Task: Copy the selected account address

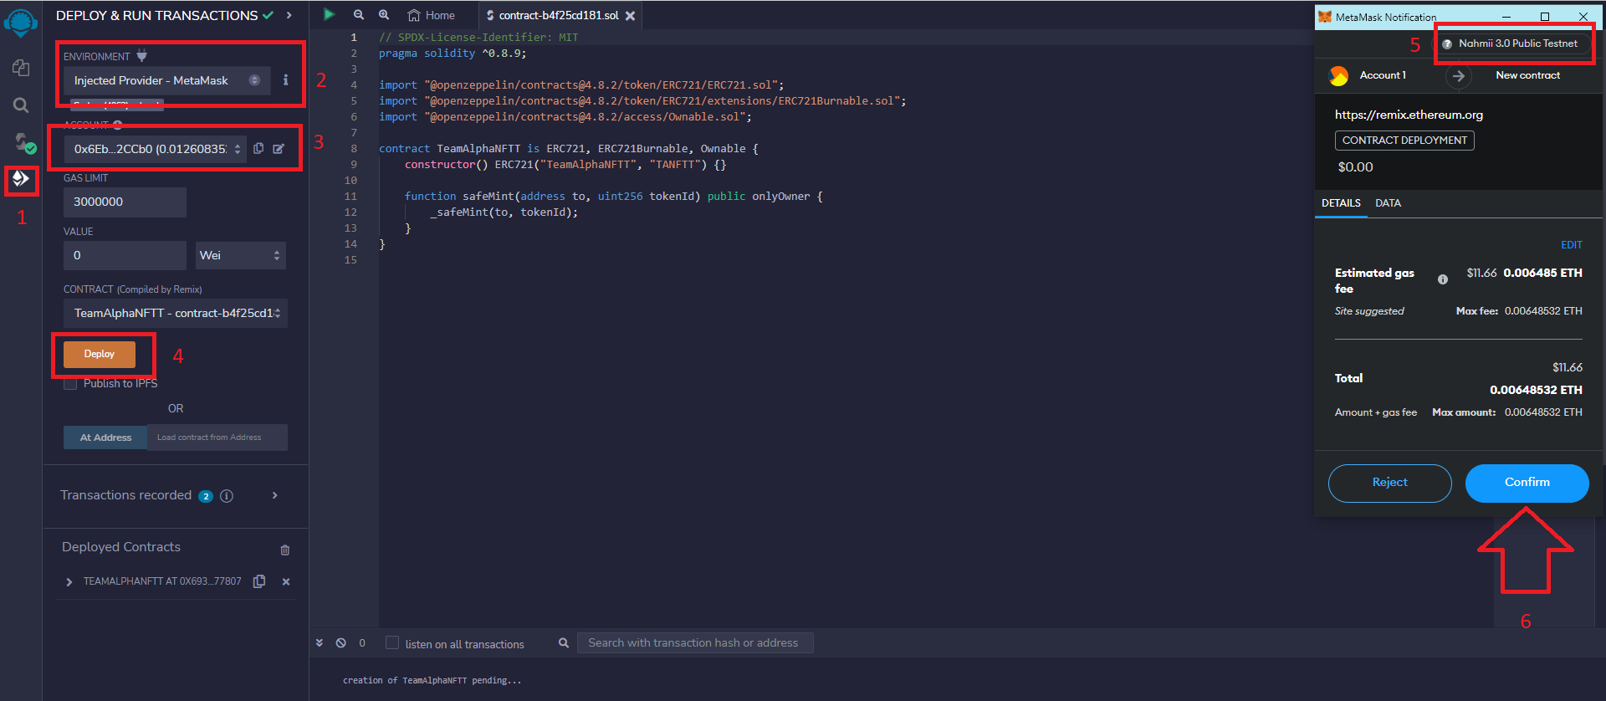Action: pyautogui.click(x=258, y=149)
